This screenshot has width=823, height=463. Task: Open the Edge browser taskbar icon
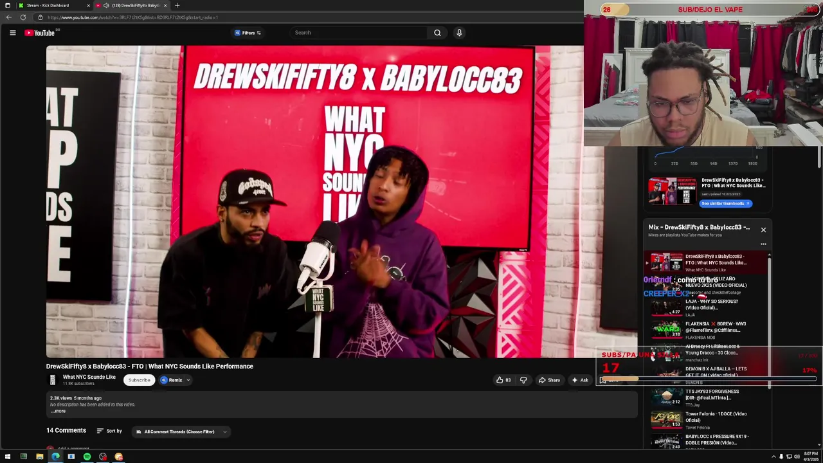pyautogui.click(x=55, y=457)
